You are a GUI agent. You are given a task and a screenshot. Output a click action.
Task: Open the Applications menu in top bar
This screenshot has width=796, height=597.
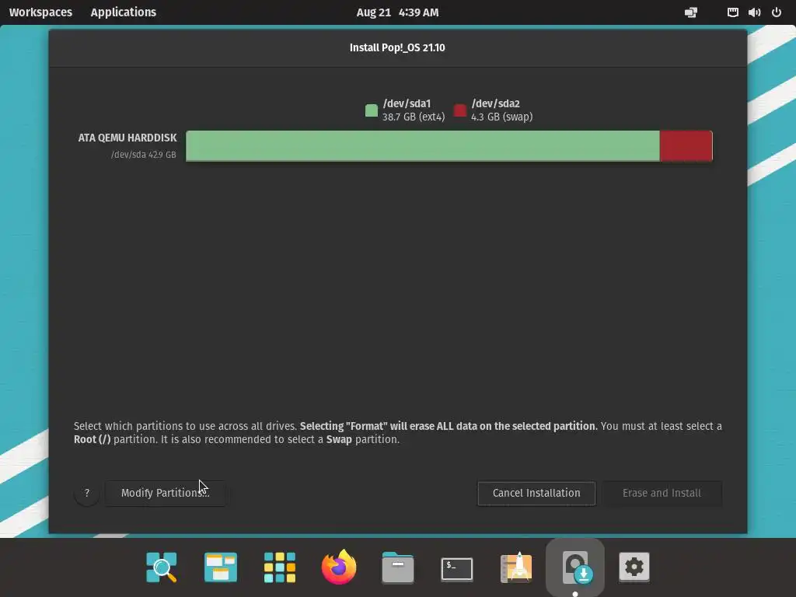click(x=124, y=12)
